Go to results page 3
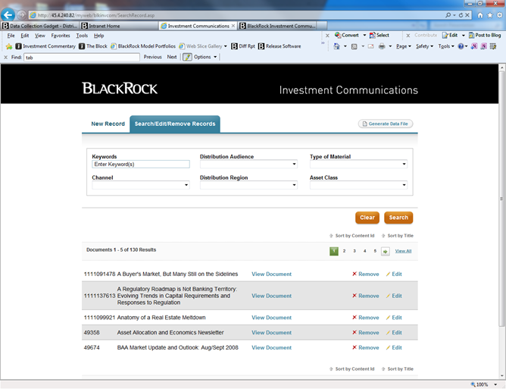The image size is (506, 389). 355,251
